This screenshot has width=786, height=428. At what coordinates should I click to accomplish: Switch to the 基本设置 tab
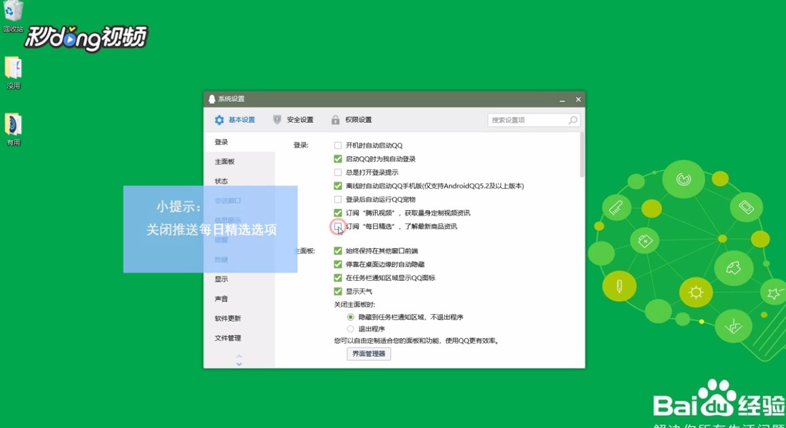point(235,120)
